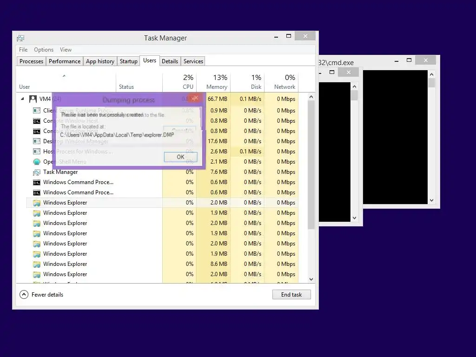Click the 17.6 MB memory value
Viewport: 476px width, 357px height.
coord(218,141)
